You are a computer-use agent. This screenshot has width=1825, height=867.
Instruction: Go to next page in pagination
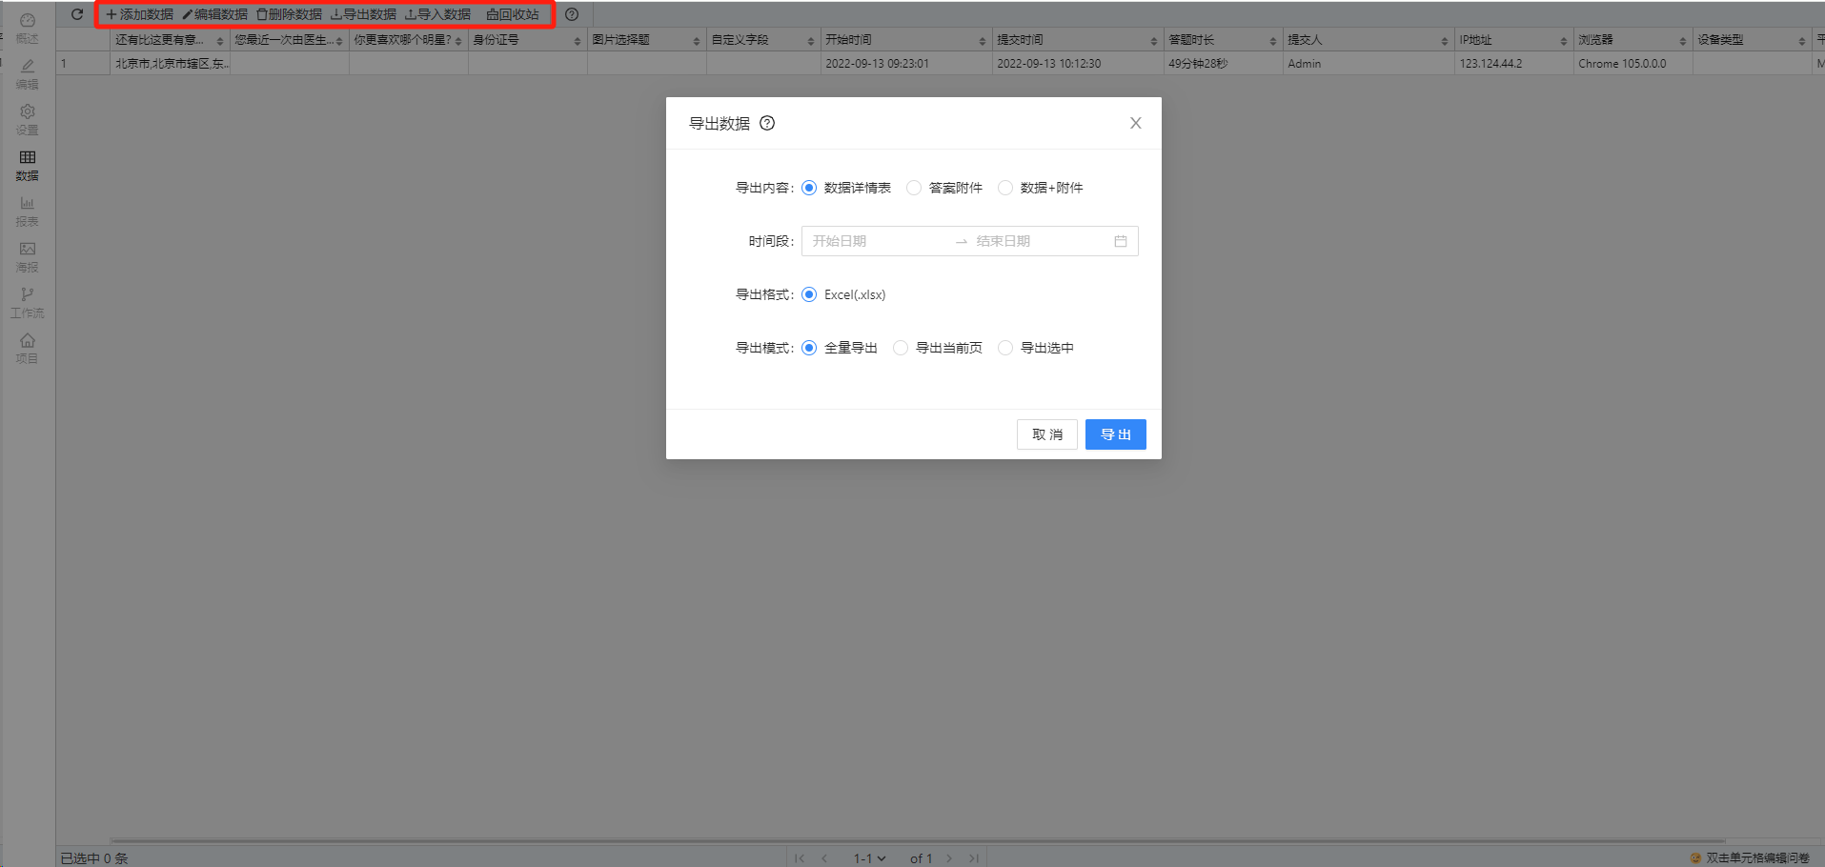pyautogui.click(x=949, y=858)
